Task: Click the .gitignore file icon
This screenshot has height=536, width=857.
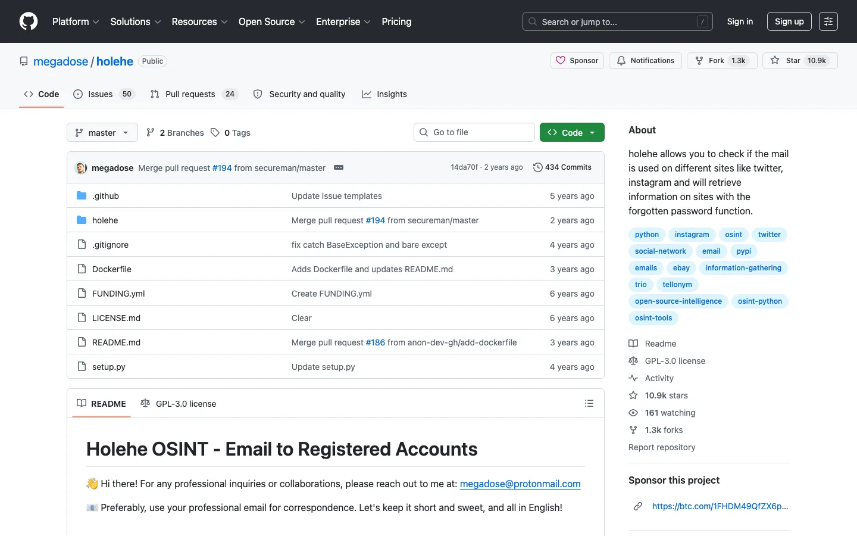Action: (82, 245)
